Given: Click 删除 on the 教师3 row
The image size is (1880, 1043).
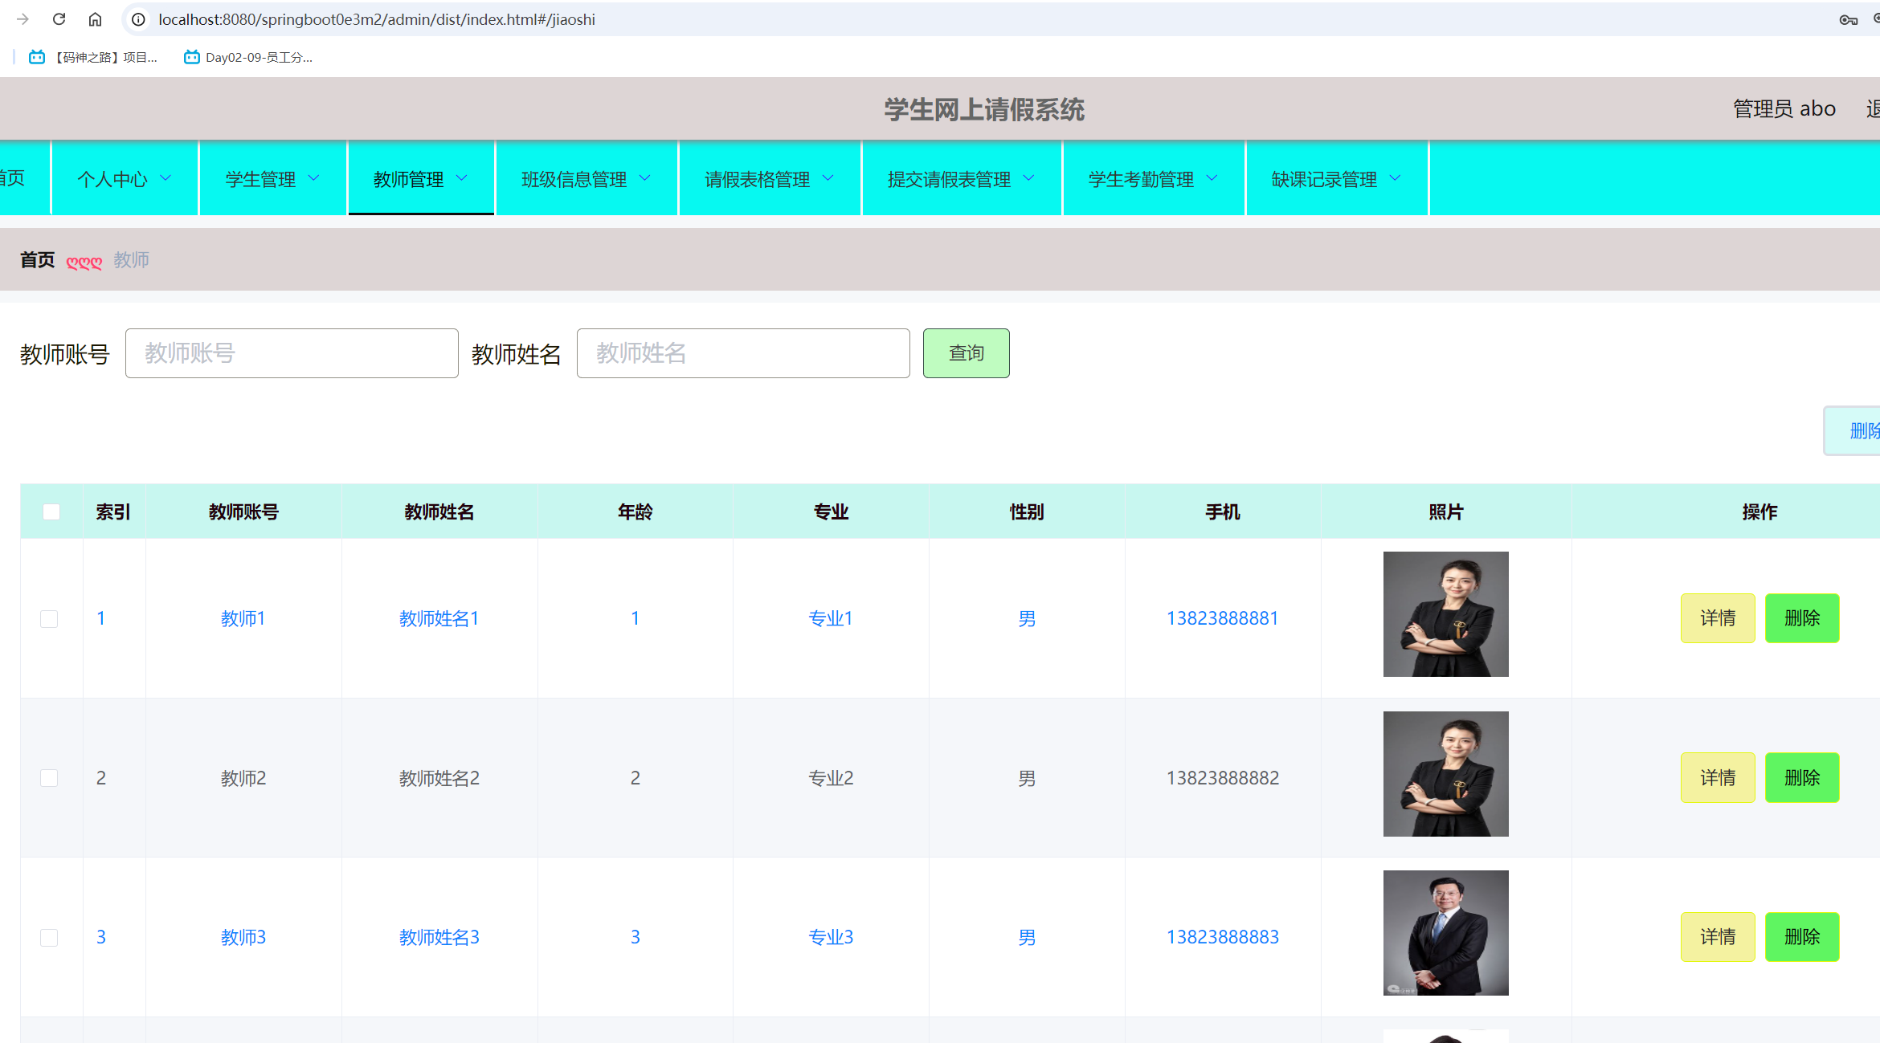Looking at the screenshot, I should [x=1802, y=936].
